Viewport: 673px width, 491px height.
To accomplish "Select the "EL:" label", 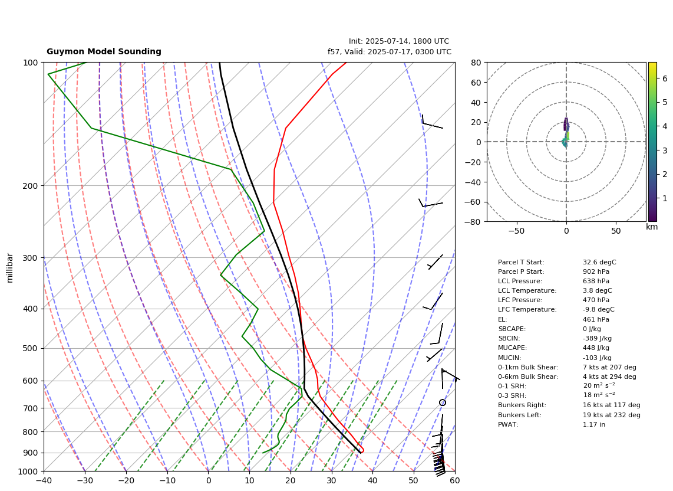I will 502,319.
